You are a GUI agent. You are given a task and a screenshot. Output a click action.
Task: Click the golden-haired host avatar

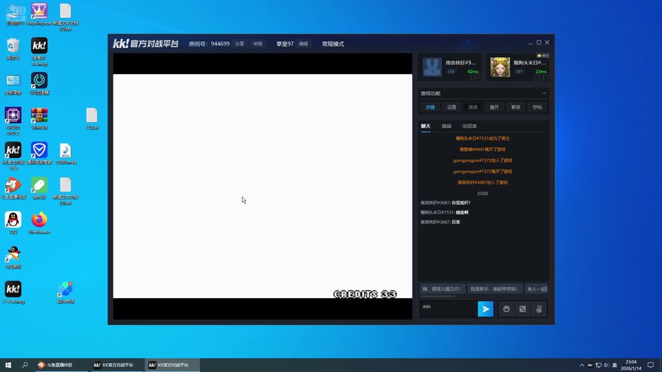(x=500, y=67)
